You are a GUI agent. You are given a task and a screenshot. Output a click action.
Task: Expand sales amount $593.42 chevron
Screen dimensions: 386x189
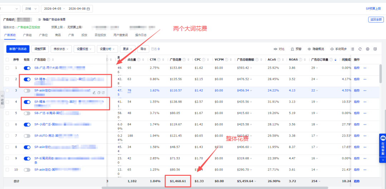pos(251,68)
